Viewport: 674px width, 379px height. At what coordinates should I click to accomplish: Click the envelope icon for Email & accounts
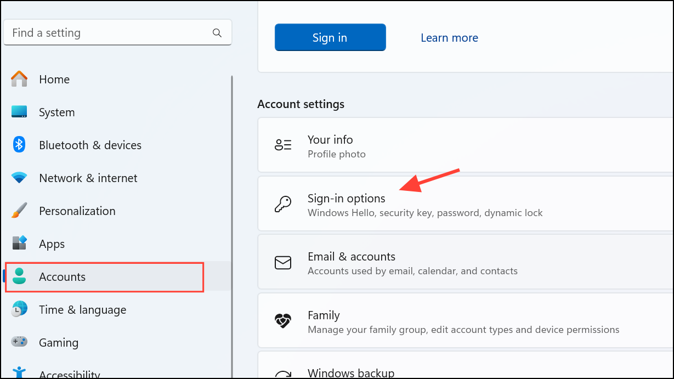[x=283, y=262]
